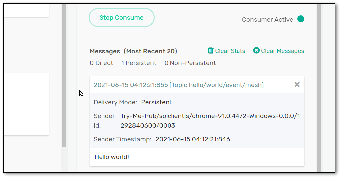Click the circled X icon for Clear Messages
Image resolution: width=340 pixels, height=177 pixels.
tap(256, 50)
